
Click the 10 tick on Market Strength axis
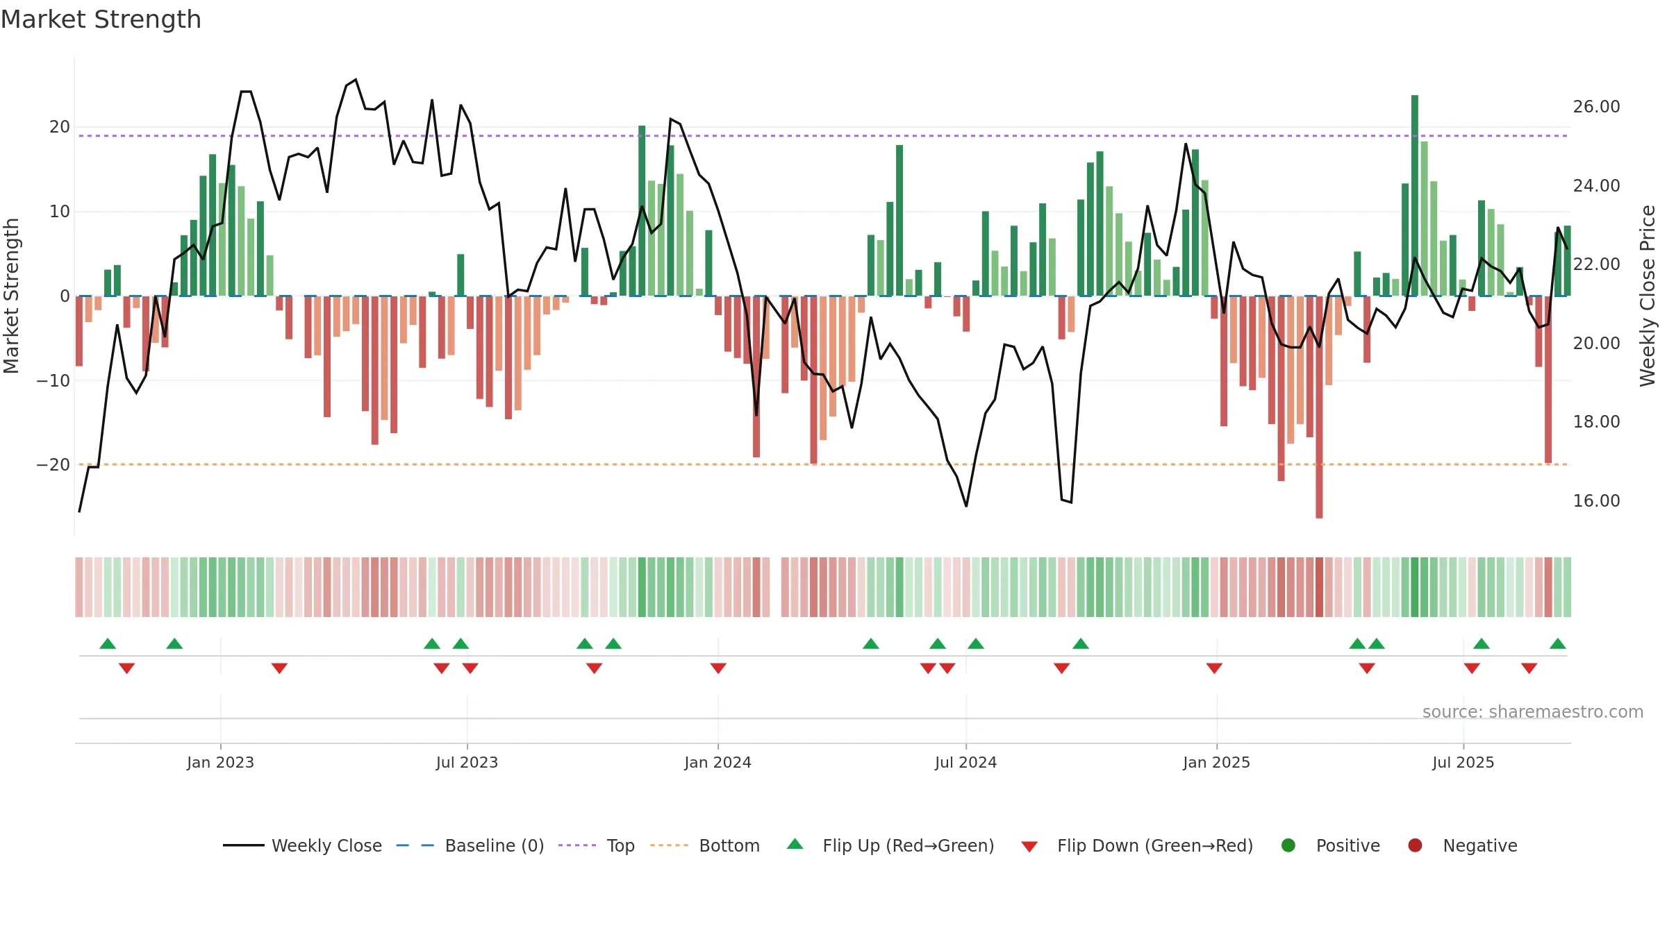click(60, 212)
